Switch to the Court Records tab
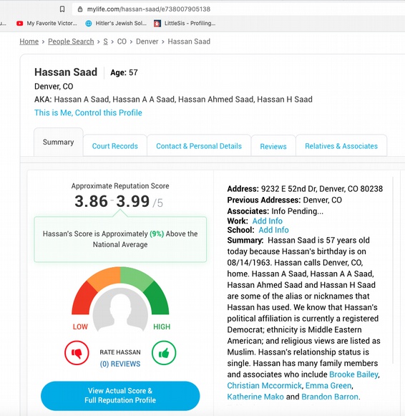The image size is (405, 416). [114, 146]
